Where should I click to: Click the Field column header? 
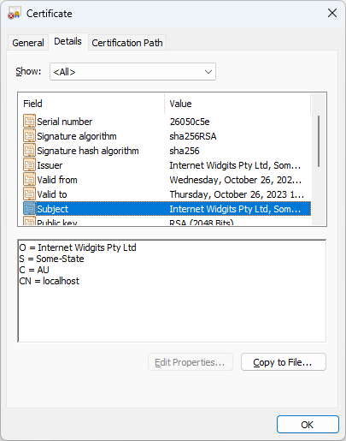point(91,104)
